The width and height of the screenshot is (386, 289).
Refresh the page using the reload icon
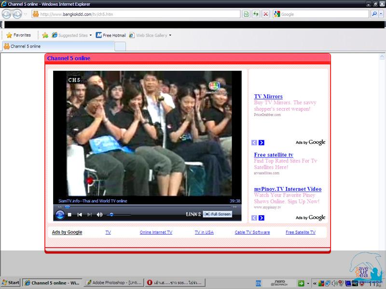(256, 14)
